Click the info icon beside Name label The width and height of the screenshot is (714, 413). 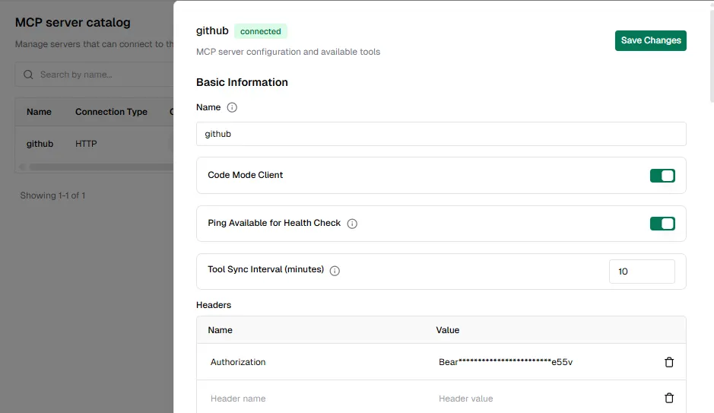[232, 107]
